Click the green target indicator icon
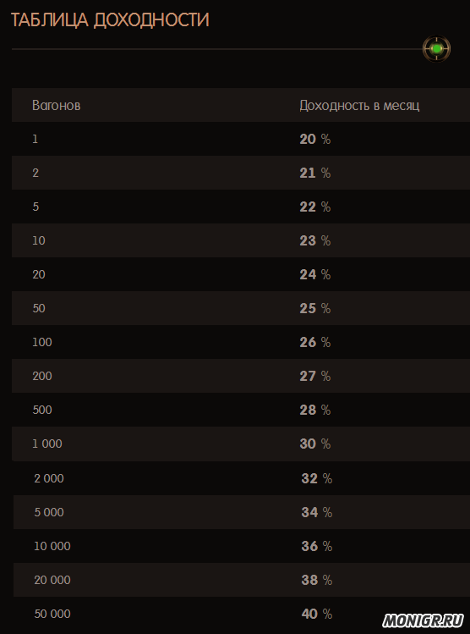 coord(436,49)
